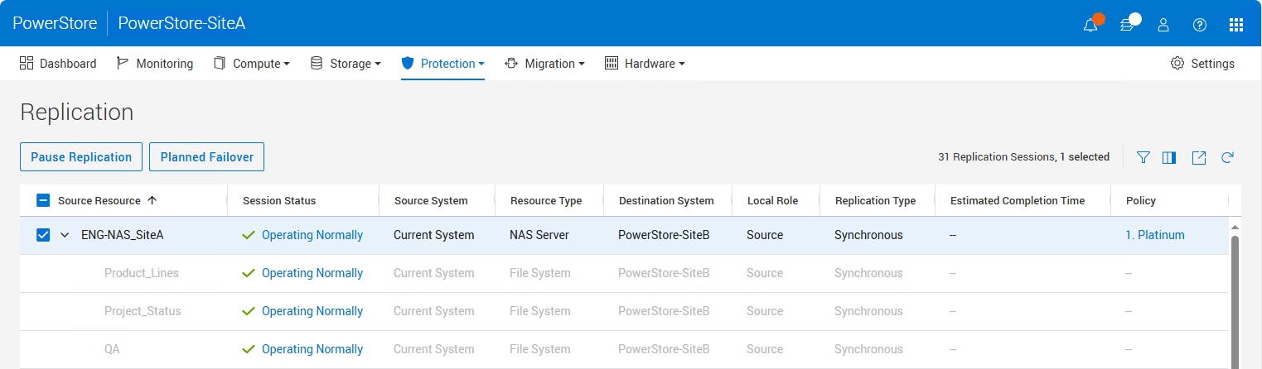
Task: Click the Hardware rack icon
Action: point(612,64)
